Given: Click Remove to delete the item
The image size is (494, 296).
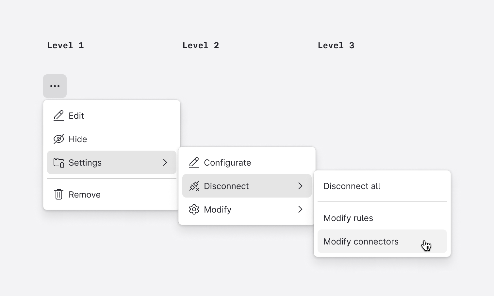Looking at the screenshot, I should coord(84,194).
